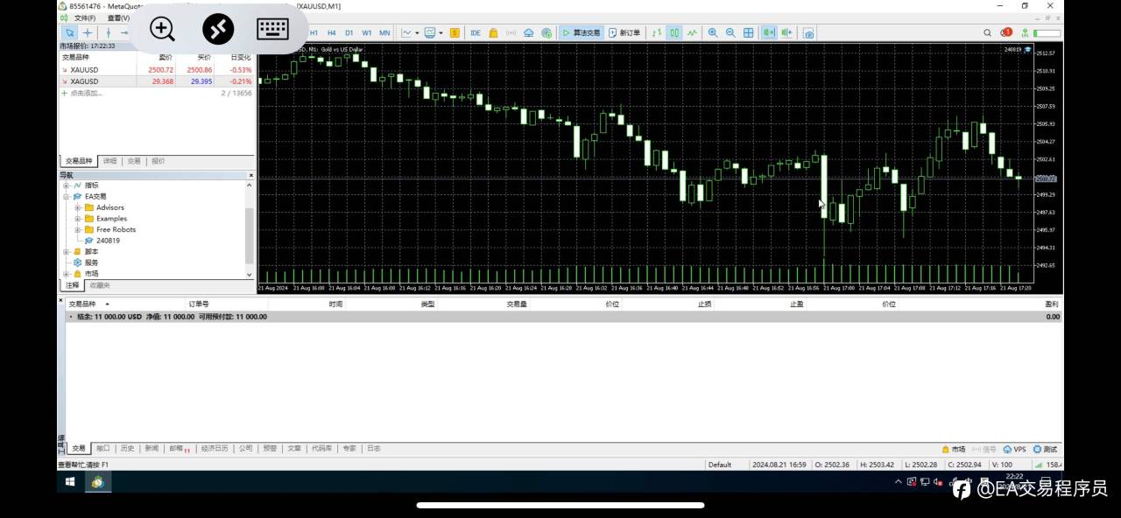Image resolution: width=1121 pixels, height=518 pixels.
Task: Open the on-screen keyboard overlay
Action: (273, 29)
